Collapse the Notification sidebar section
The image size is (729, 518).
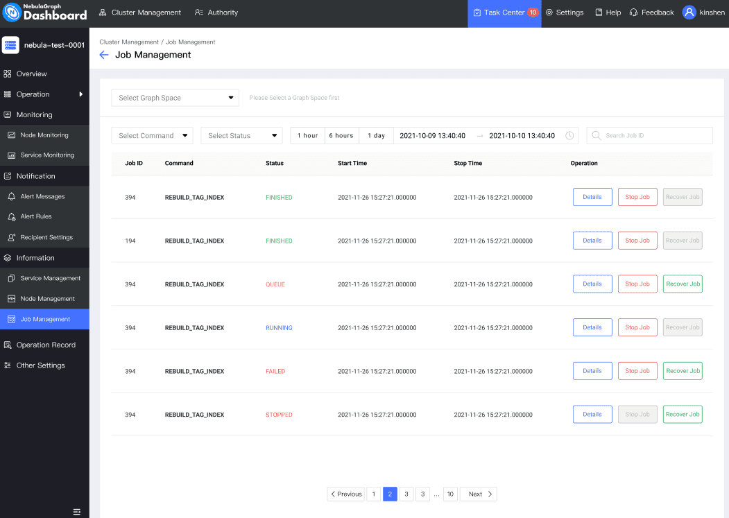(44, 176)
